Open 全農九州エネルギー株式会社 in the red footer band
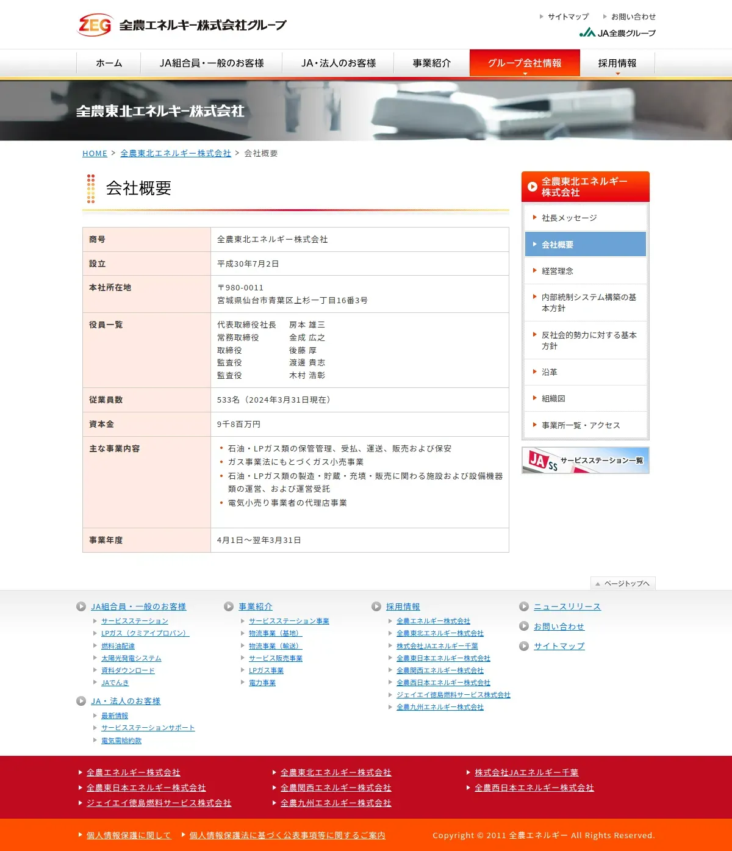Image resolution: width=732 pixels, height=851 pixels. tap(336, 803)
